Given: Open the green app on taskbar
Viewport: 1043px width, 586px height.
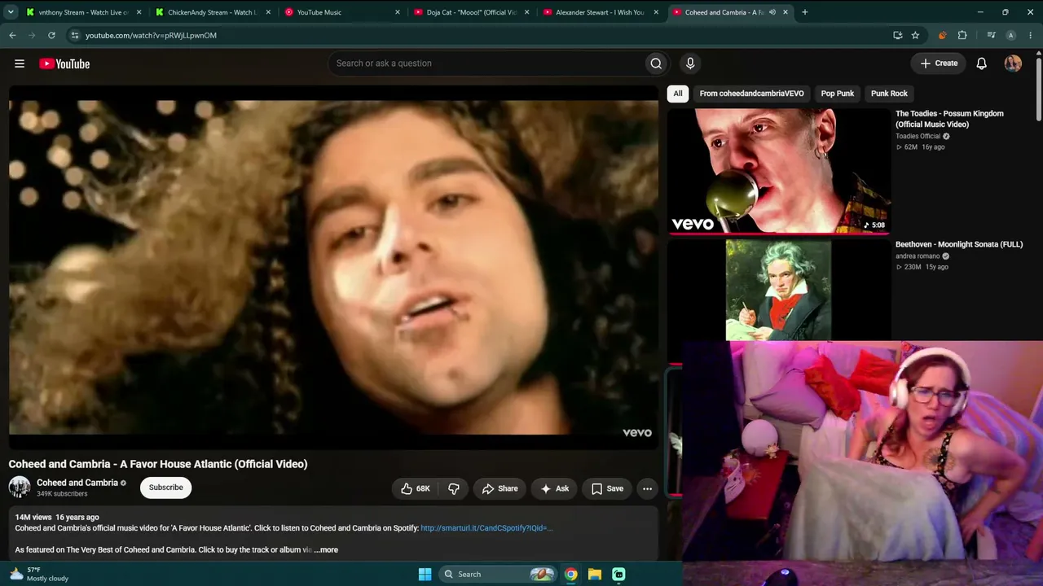Looking at the screenshot, I should pyautogui.click(x=618, y=574).
